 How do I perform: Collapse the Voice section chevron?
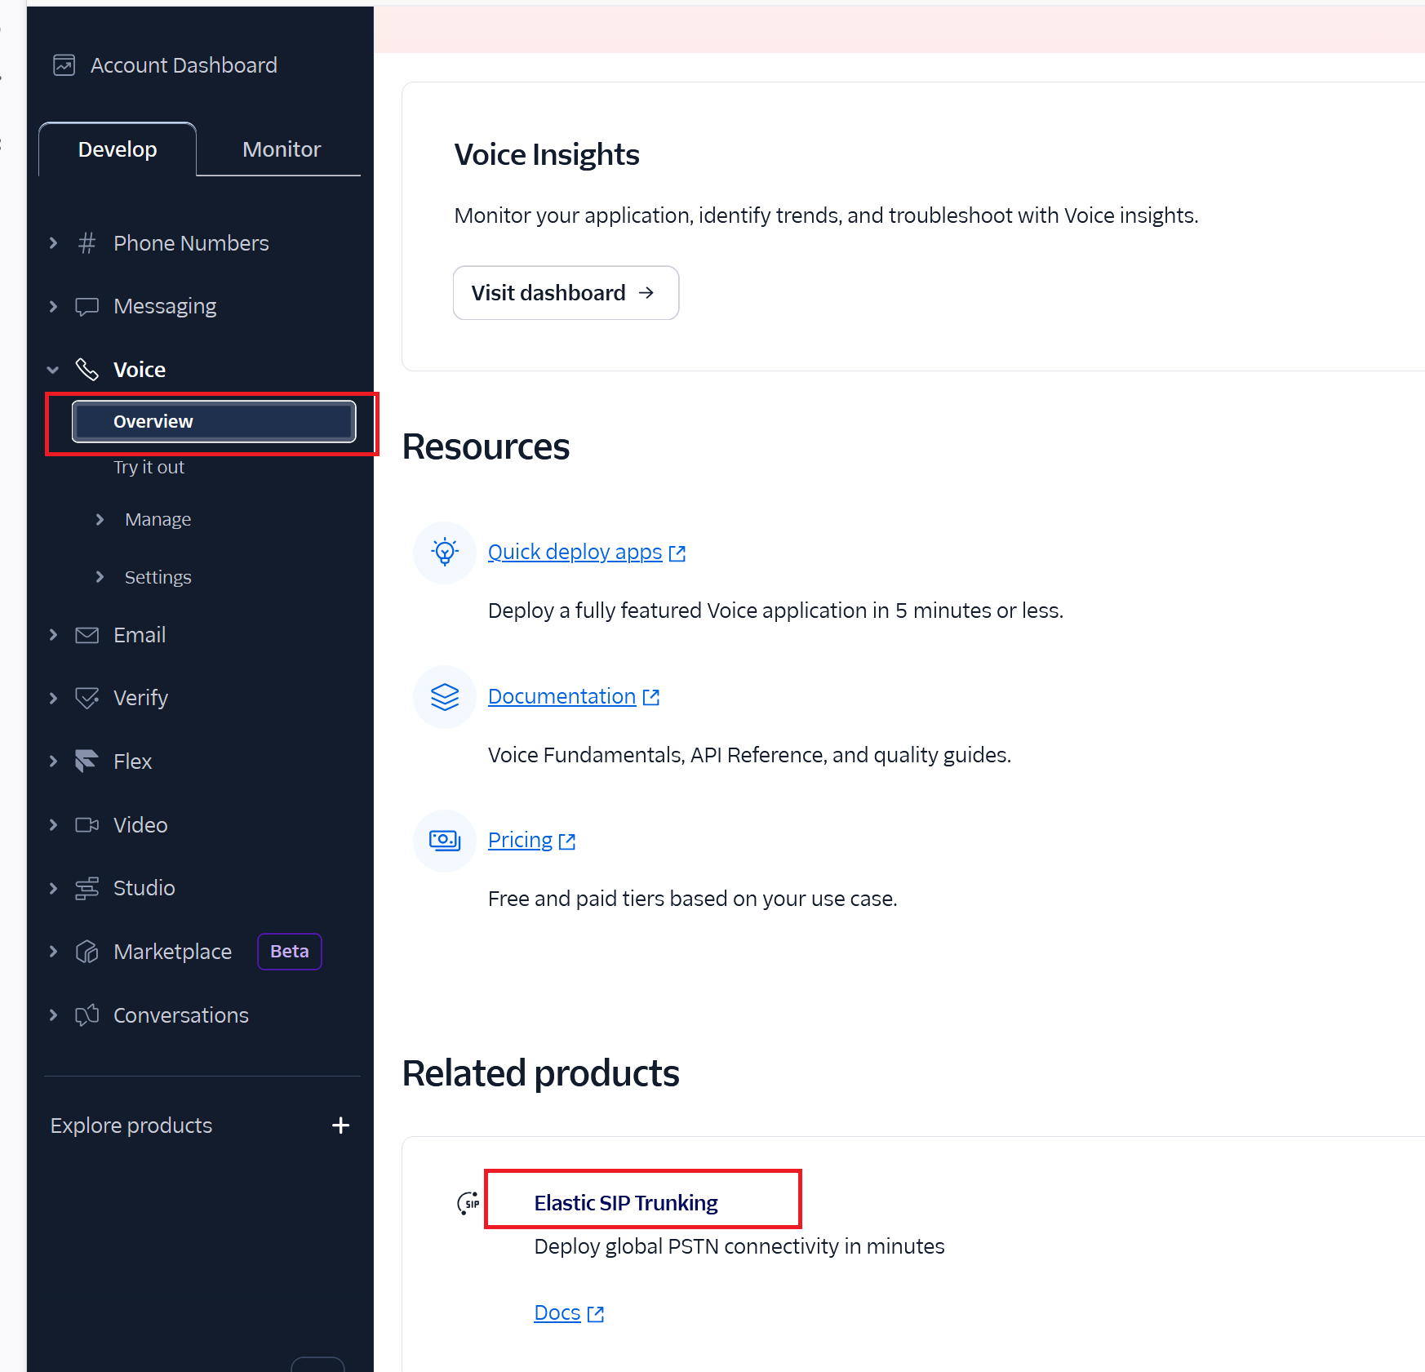[x=54, y=370]
